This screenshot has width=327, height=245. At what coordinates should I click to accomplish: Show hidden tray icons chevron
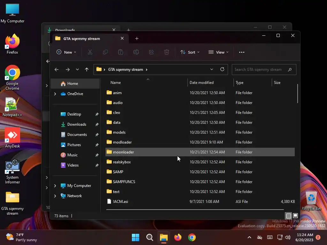coord(249,237)
